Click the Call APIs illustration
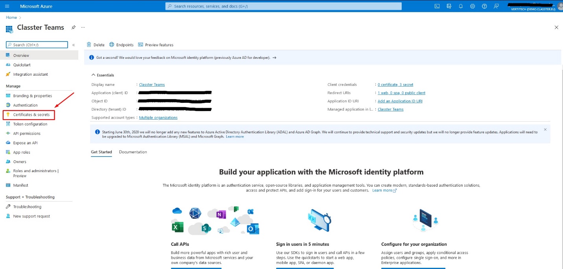The height and width of the screenshot is (269, 563). coord(216,220)
